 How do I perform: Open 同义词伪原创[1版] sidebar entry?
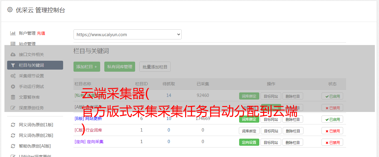(x=36, y=125)
